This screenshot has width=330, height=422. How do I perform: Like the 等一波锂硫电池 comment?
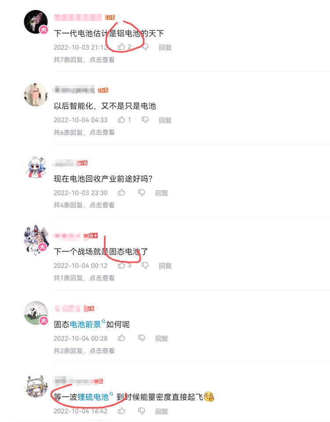tap(121, 411)
